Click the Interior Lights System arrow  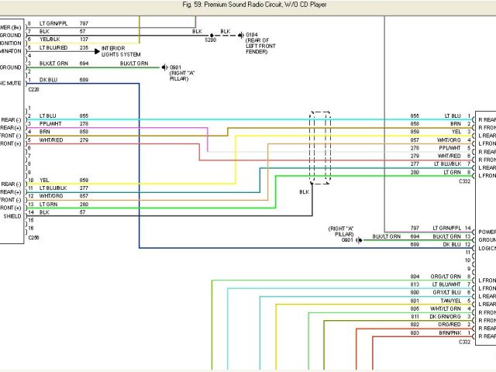tap(96, 50)
